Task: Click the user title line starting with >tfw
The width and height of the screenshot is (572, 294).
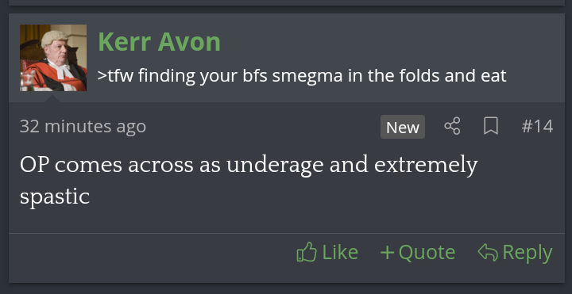Action: click(x=302, y=76)
